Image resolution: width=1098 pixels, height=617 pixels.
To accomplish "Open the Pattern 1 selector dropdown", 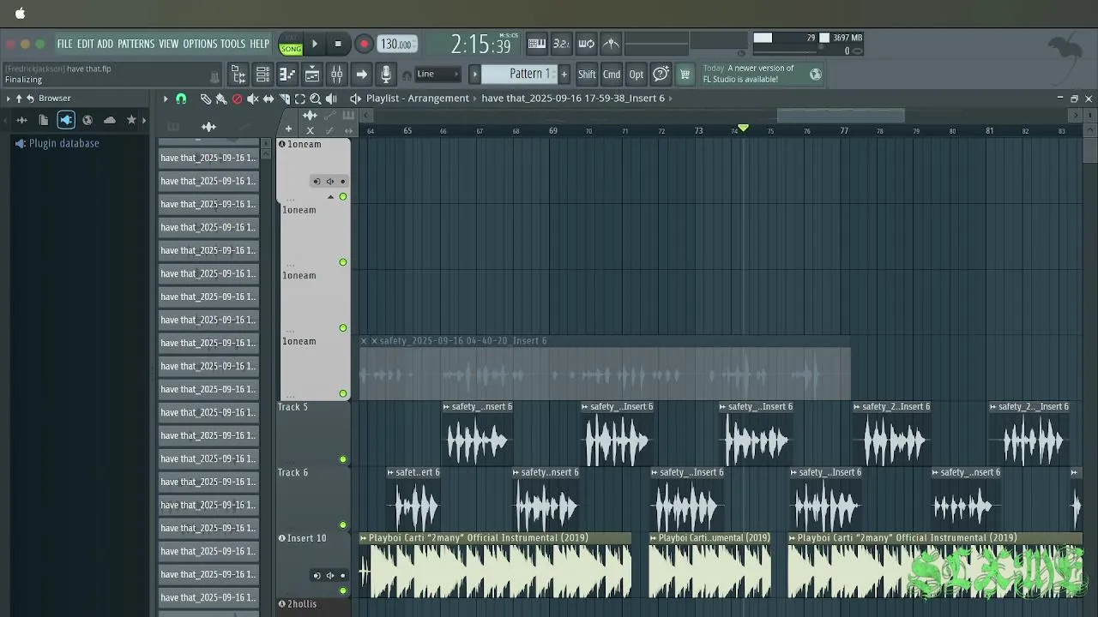I will point(520,74).
